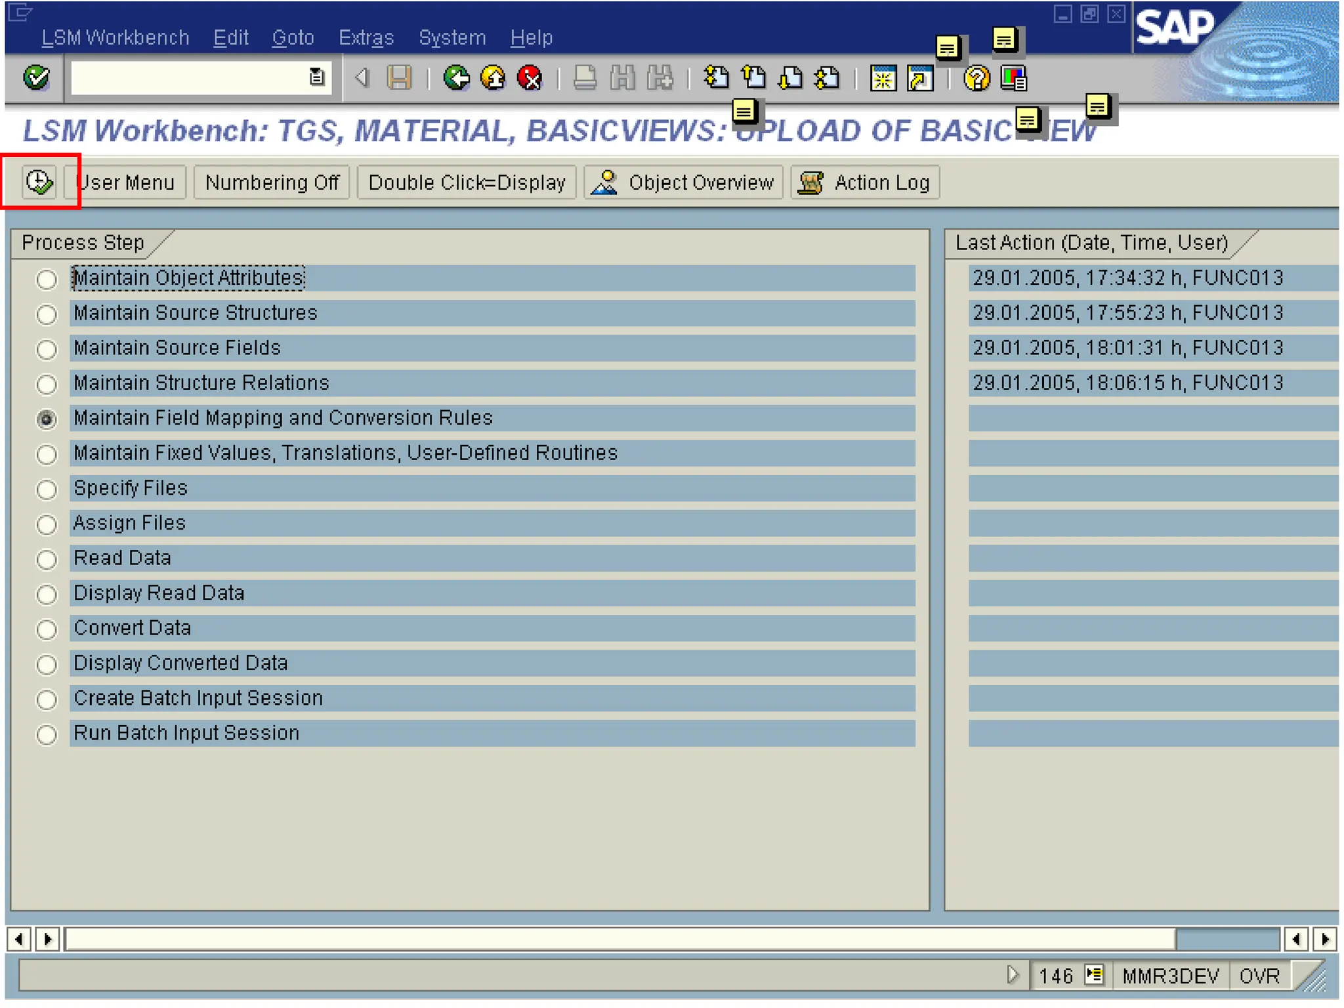Click the yellow Help question mark icon

click(976, 79)
